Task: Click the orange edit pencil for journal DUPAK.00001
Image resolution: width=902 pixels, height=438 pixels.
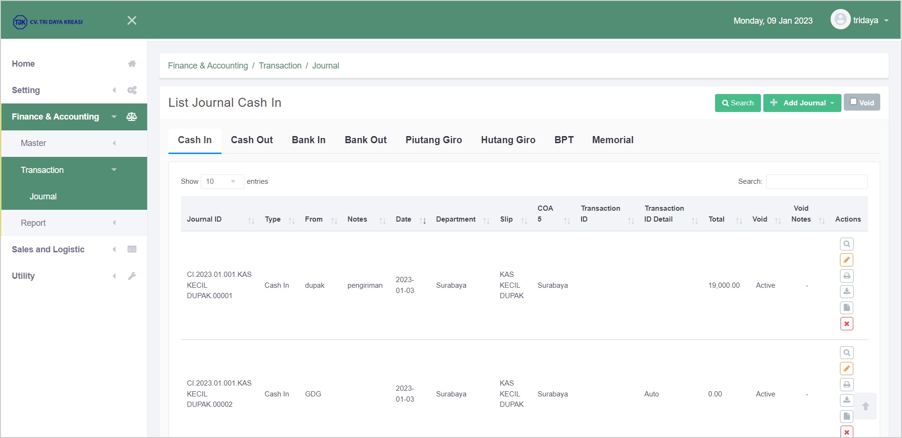Action: [x=847, y=260]
